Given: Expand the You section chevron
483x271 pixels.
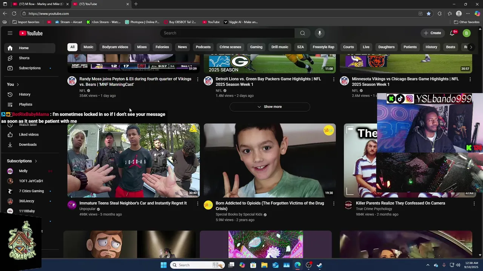Looking at the screenshot, I should [17, 84].
